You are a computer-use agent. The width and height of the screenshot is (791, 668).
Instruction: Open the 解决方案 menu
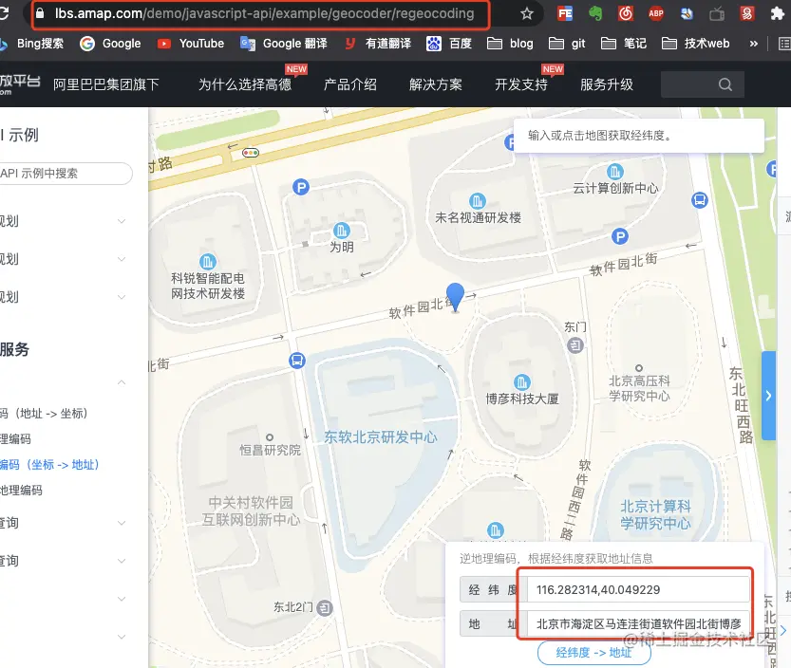(436, 84)
